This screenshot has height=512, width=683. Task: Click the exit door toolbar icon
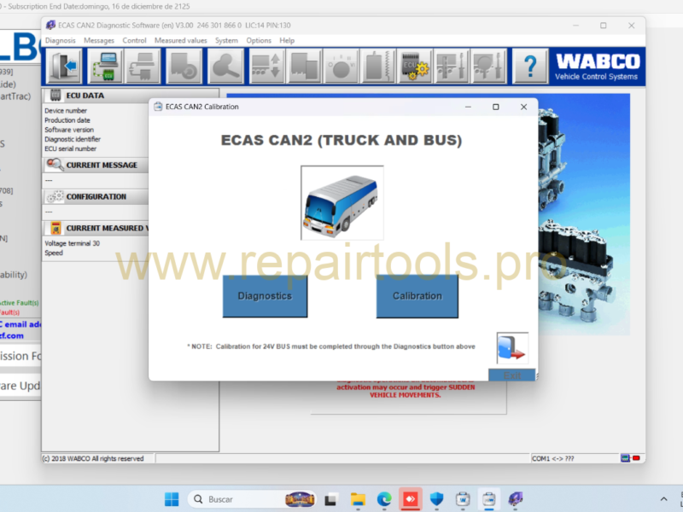click(x=64, y=67)
